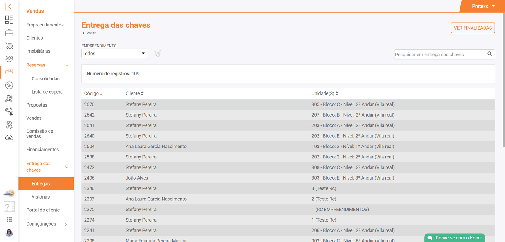
Task: Click the percent circle sidebar icon
Action: 9,85
